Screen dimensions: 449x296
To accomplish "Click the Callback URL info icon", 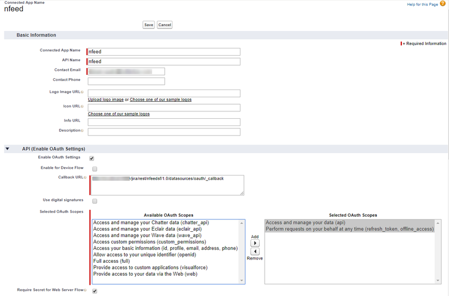I will pos(85,177).
